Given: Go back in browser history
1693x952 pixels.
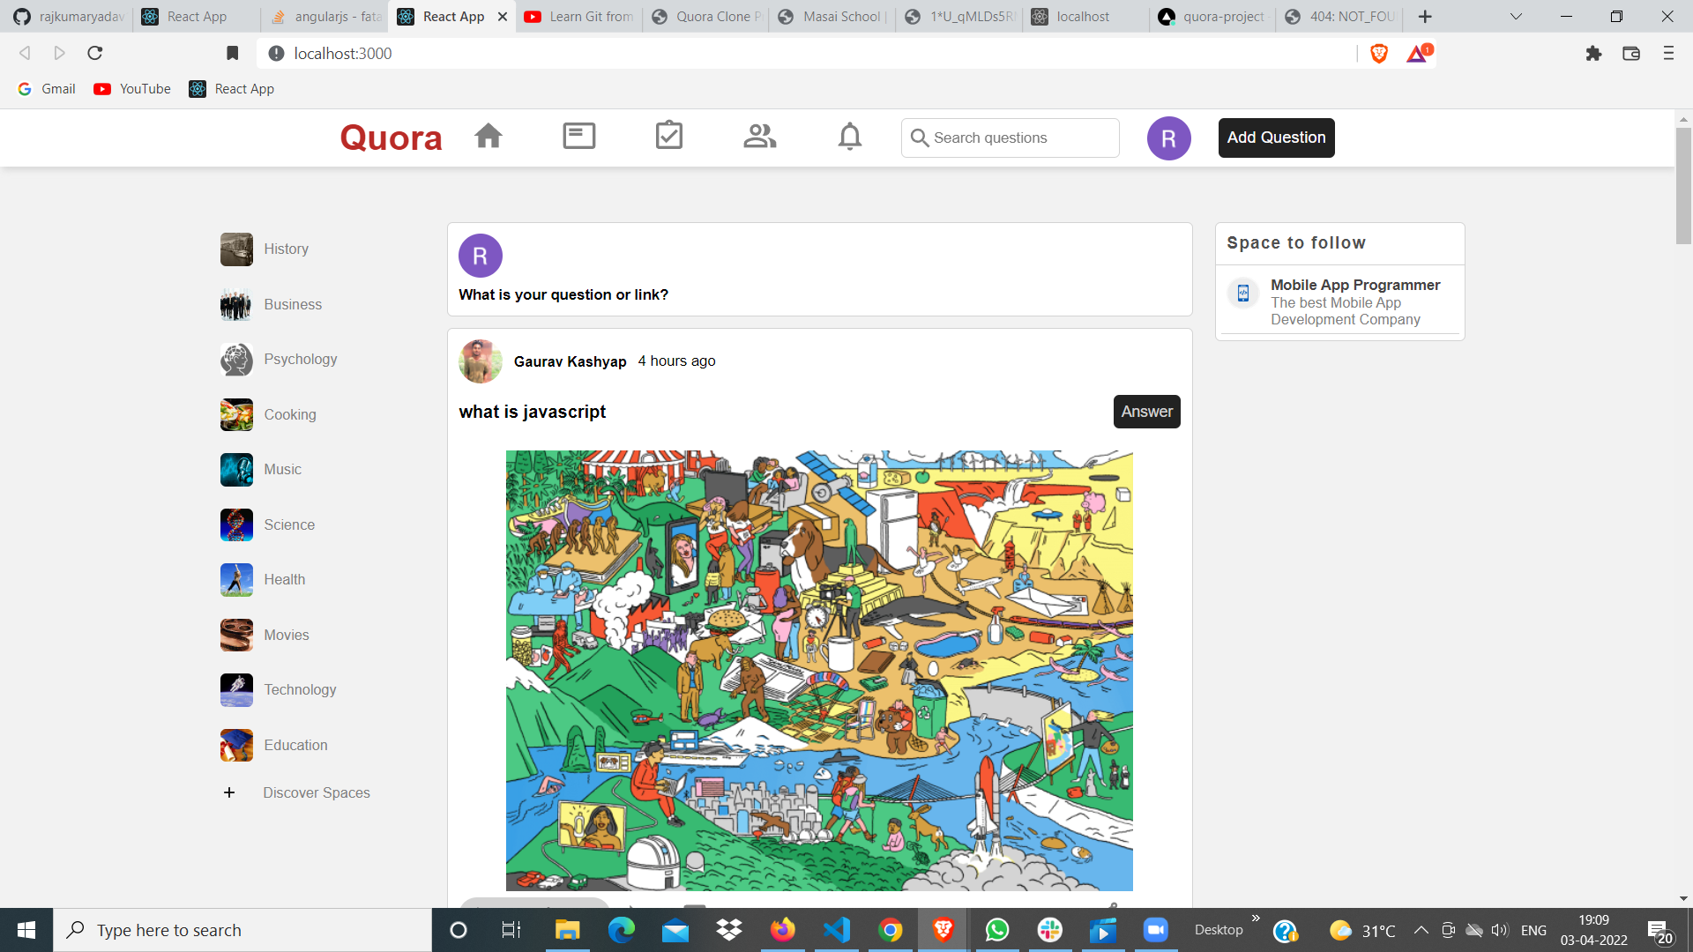Looking at the screenshot, I should pyautogui.click(x=25, y=53).
